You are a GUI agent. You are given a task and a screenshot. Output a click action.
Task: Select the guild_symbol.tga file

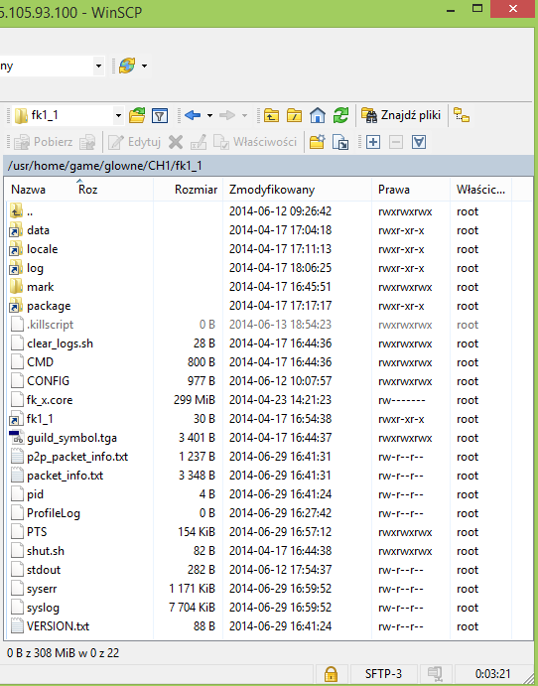click(x=71, y=438)
